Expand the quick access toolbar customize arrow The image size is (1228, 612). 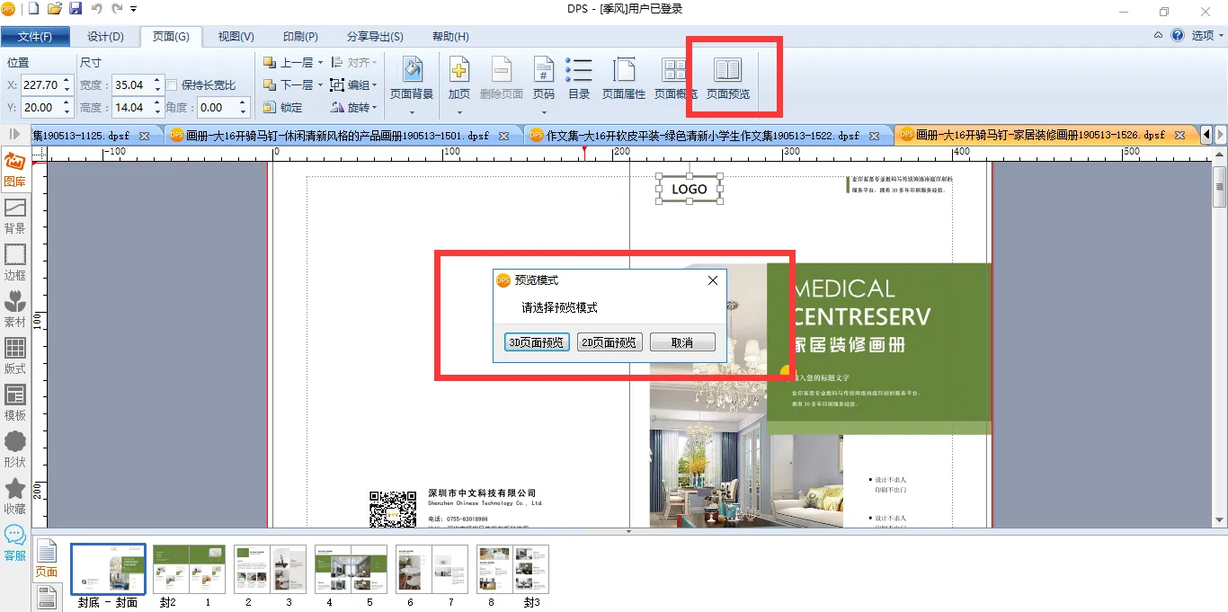click(x=134, y=10)
